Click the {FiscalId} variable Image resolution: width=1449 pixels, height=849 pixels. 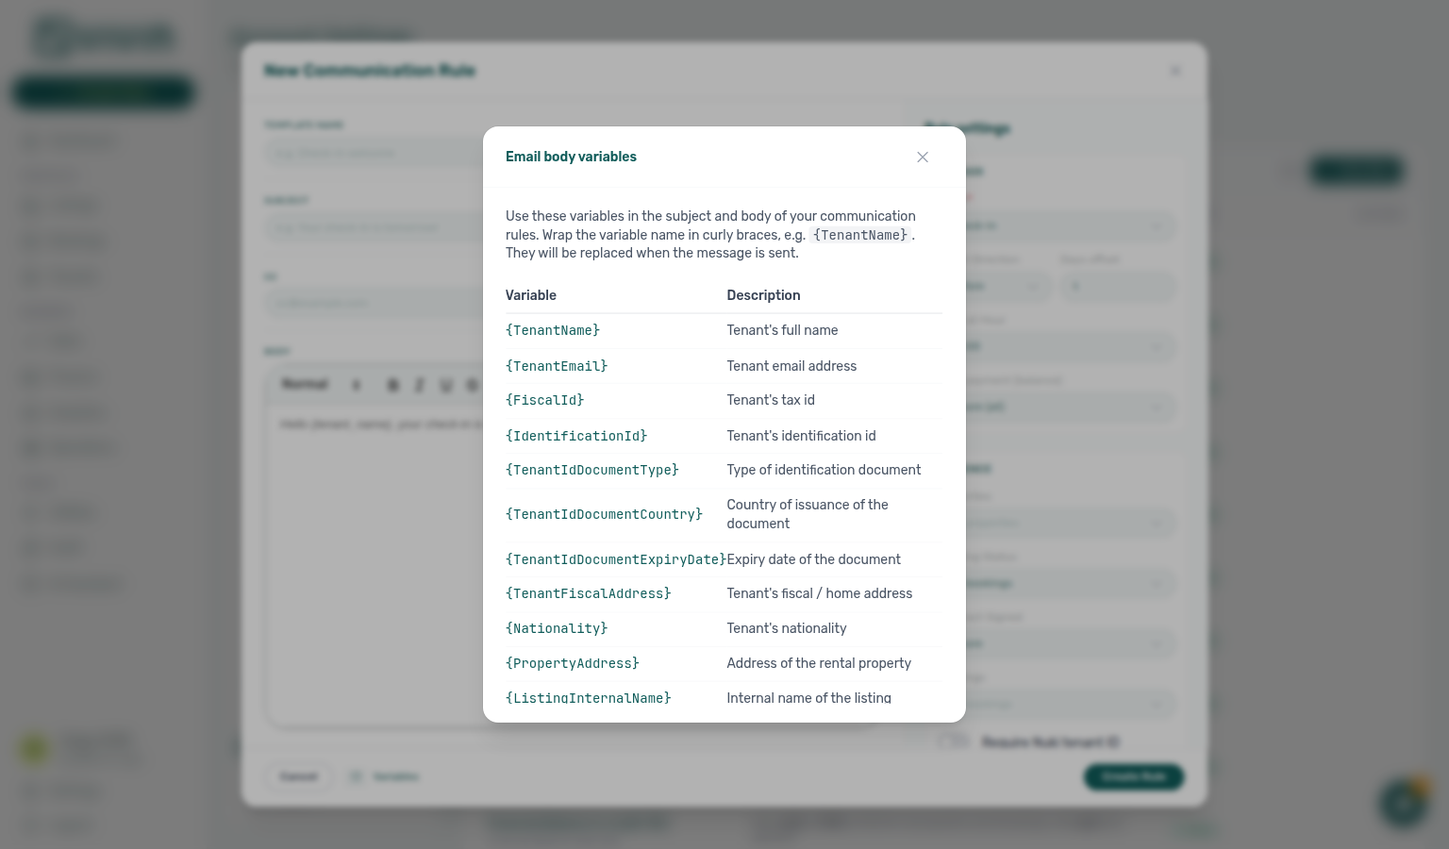pyautogui.click(x=545, y=401)
